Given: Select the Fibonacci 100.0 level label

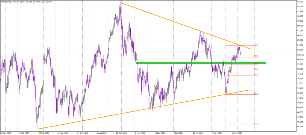Looking at the screenshot, I should 256,93.
